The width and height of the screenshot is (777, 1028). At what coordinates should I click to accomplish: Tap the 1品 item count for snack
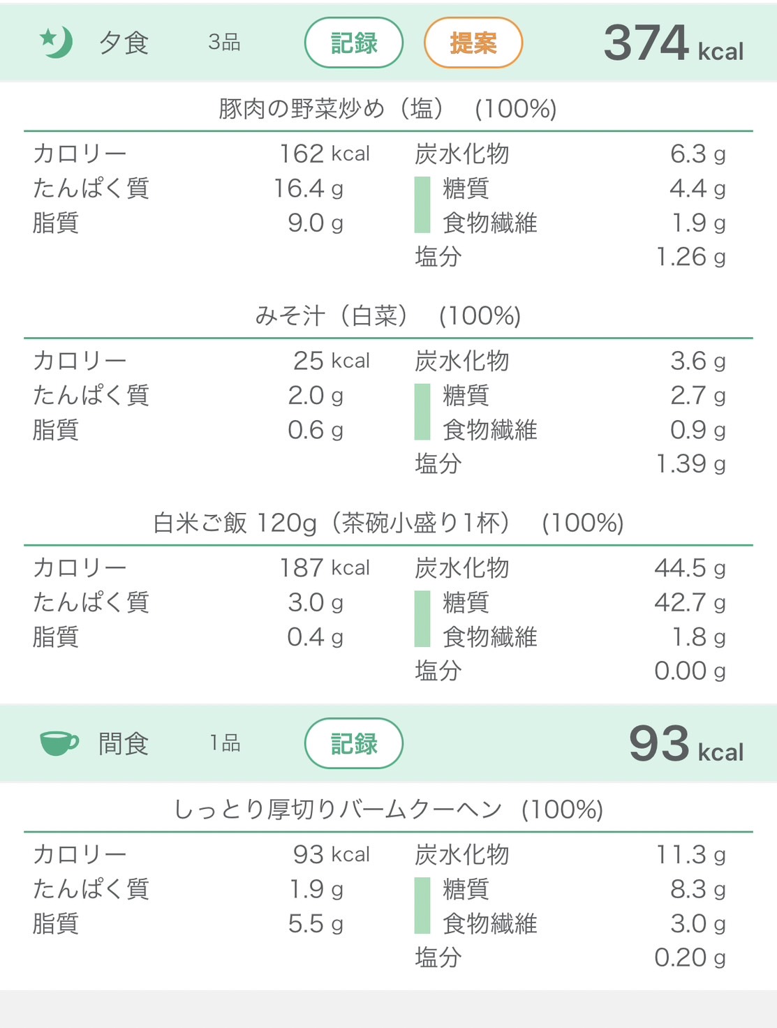click(x=225, y=743)
